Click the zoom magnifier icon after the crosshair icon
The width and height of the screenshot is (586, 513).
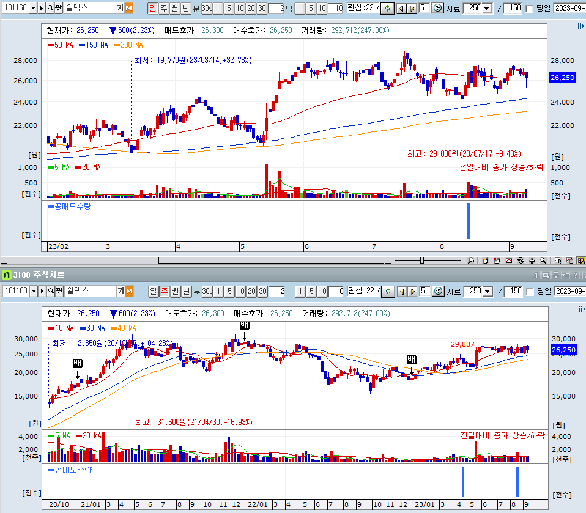pos(543,260)
